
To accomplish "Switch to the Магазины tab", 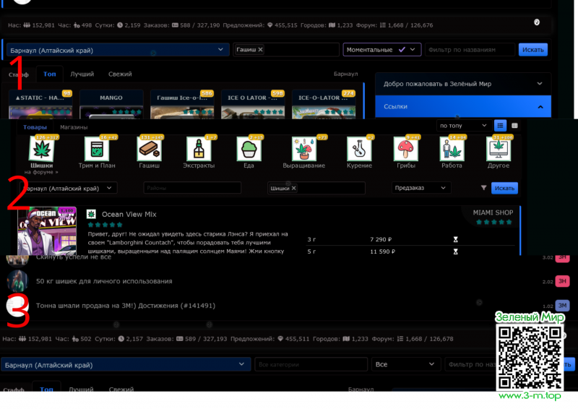I will (x=74, y=127).
